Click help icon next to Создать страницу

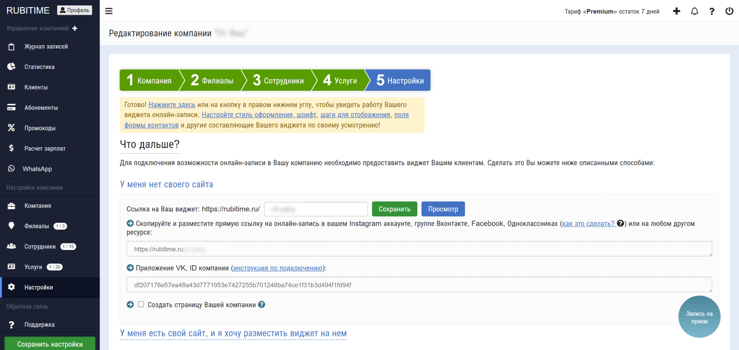pyautogui.click(x=262, y=305)
